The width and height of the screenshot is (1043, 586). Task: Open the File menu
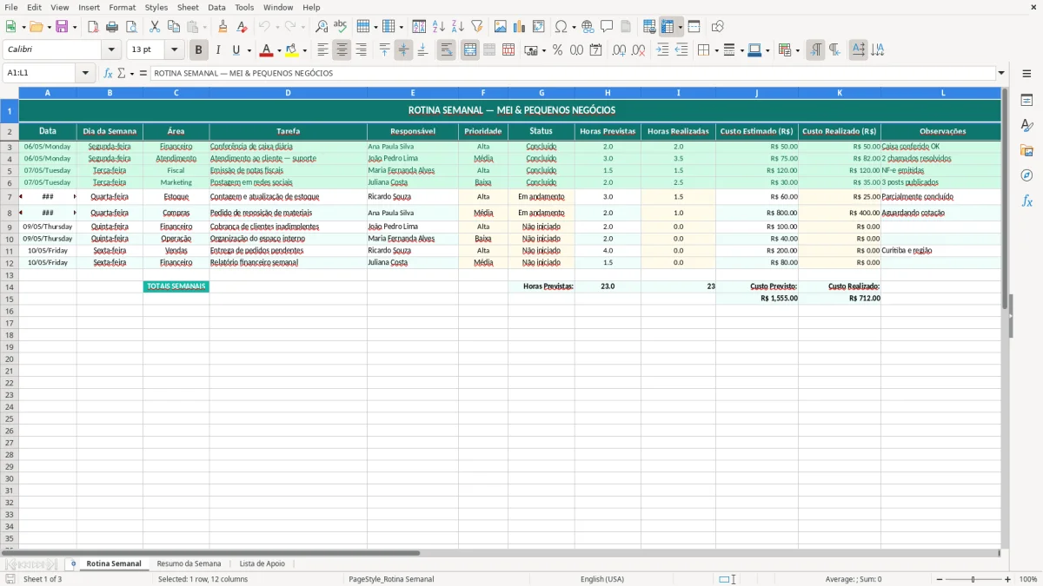[11, 7]
